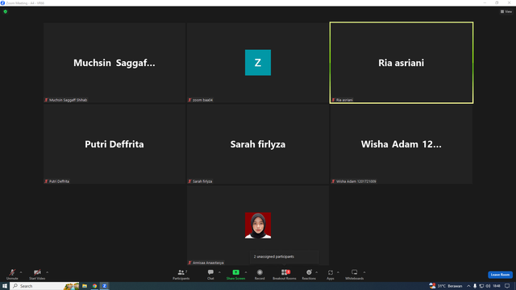
Task: Open the Windows Start menu
Action: (5, 286)
